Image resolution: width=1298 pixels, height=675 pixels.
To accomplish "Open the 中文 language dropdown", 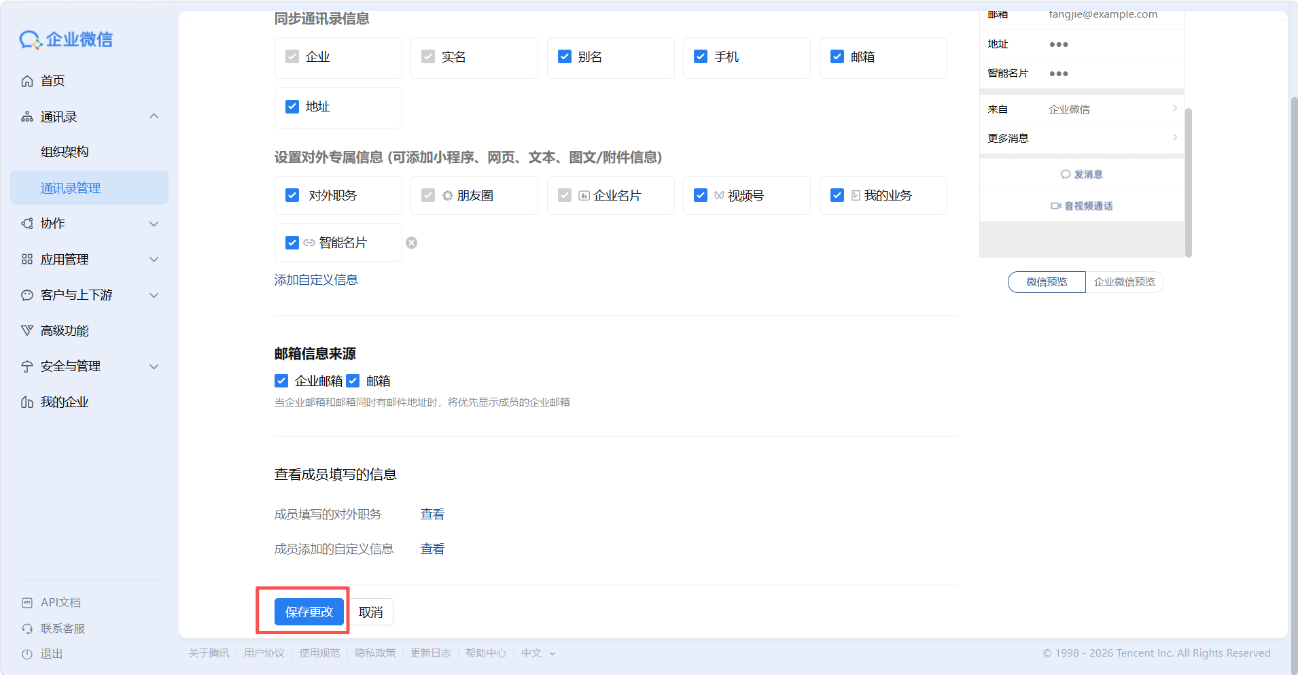I will click(538, 653).
